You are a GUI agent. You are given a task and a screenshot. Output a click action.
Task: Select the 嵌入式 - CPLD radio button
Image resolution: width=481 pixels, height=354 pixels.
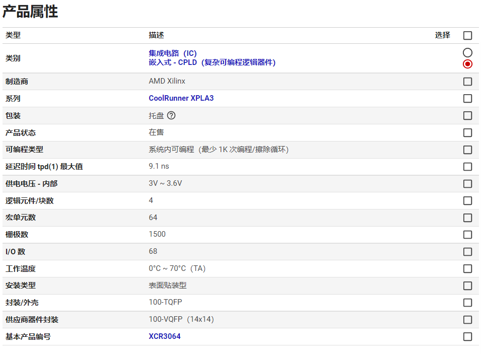[467, 64]
